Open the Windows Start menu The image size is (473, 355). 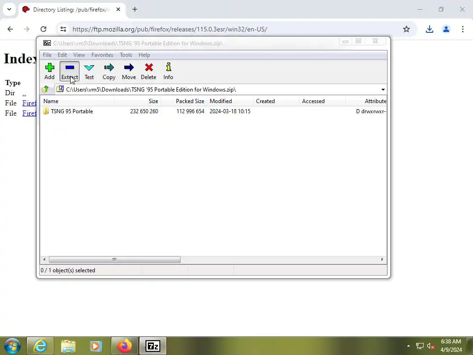[x=12, y=346]
